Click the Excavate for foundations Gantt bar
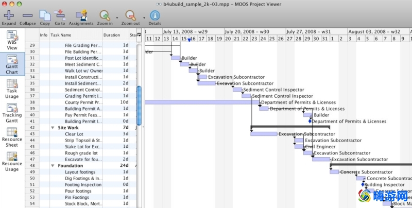The image size is (412, 208). [321, 159]
